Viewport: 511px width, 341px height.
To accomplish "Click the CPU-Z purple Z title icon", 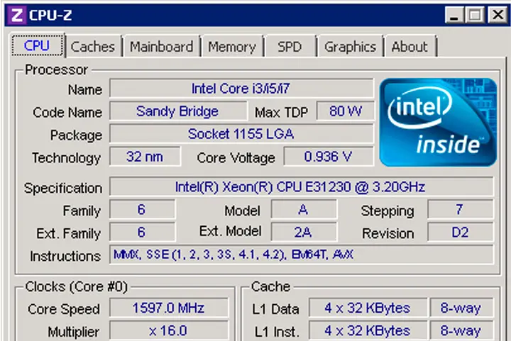I will 17,15.
